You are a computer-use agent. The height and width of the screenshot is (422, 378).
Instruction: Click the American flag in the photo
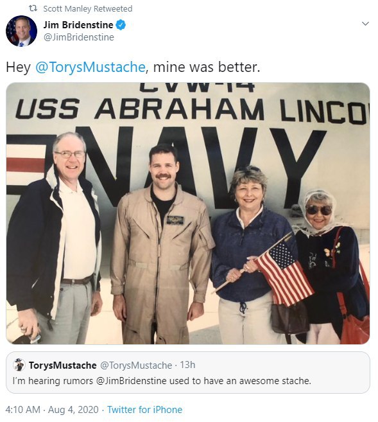(284, 273)
